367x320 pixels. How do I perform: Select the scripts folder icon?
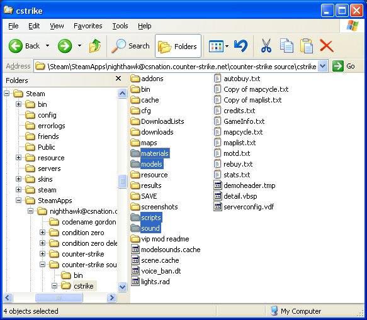click(135, 218)
